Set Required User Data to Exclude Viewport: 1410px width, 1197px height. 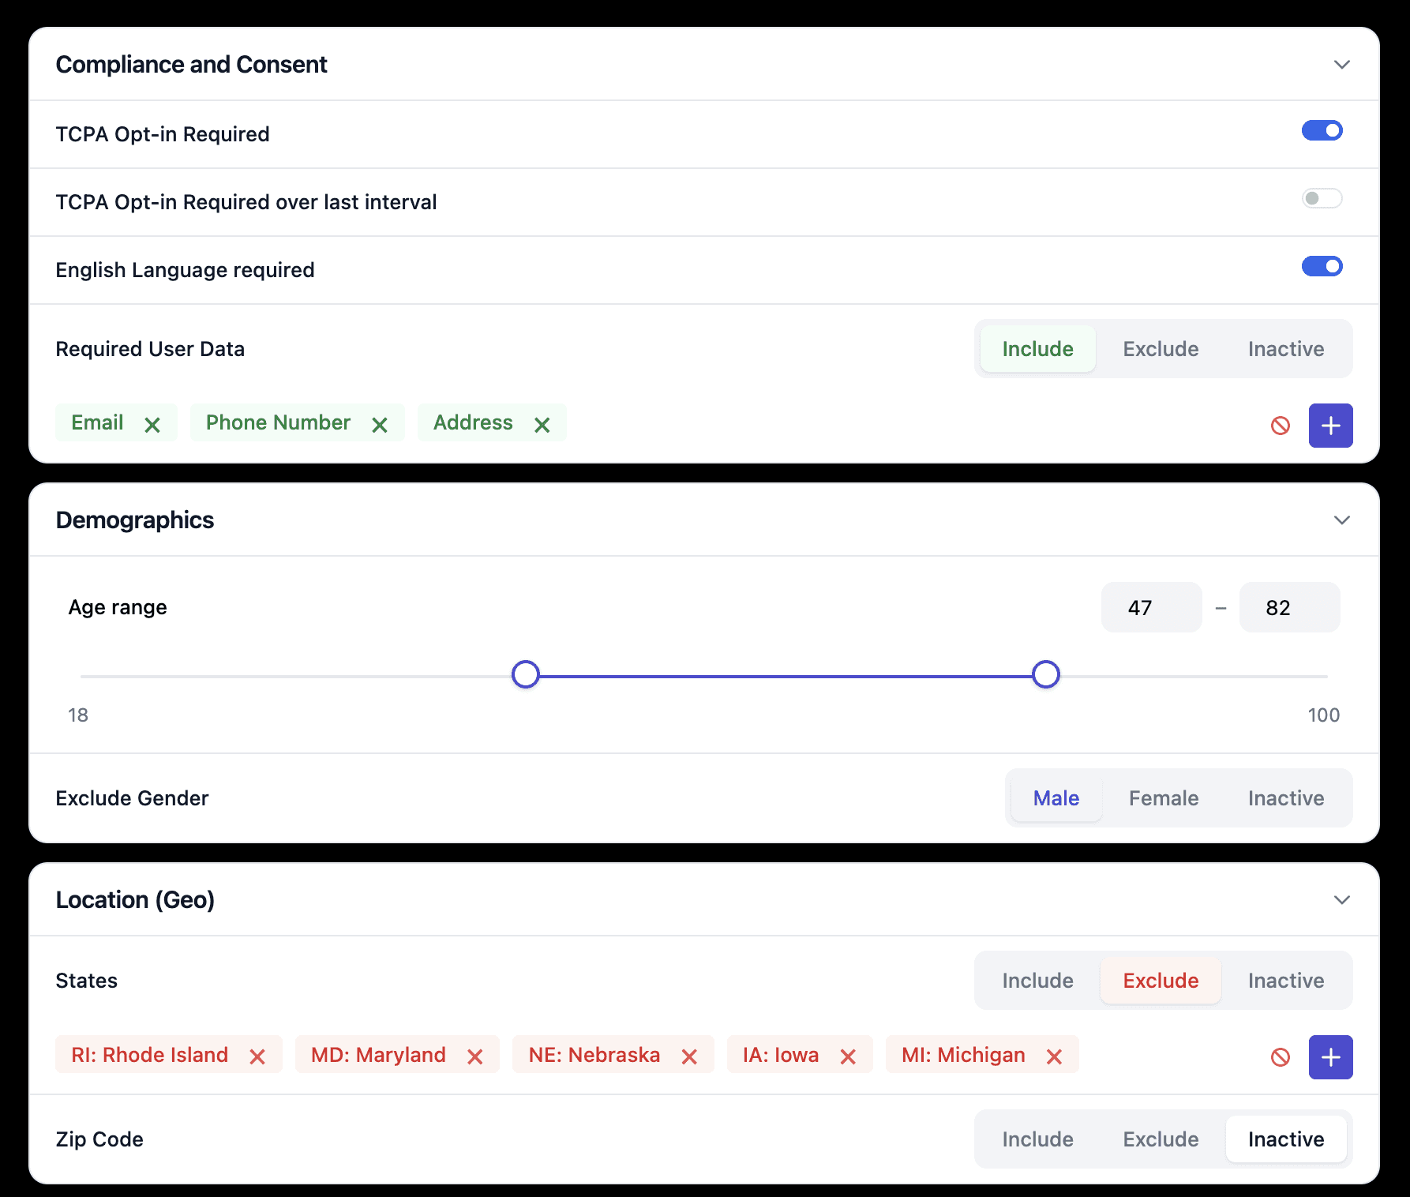click(1161, 349)
